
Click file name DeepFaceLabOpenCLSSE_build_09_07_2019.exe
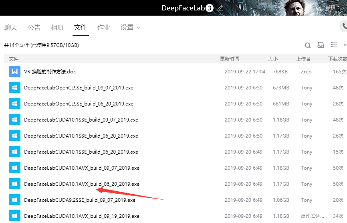click(79, 88)
